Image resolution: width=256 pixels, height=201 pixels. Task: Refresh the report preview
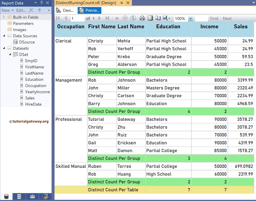pyautogui.click(x=133, y=18)
